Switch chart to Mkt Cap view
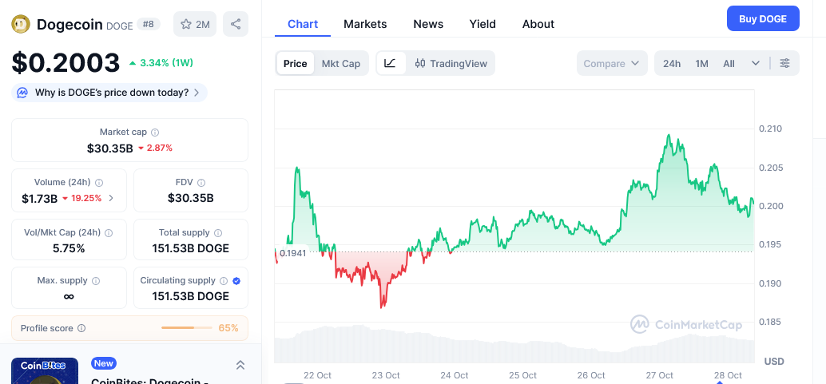This screenshot has width=826, height=384. [340, 63]
